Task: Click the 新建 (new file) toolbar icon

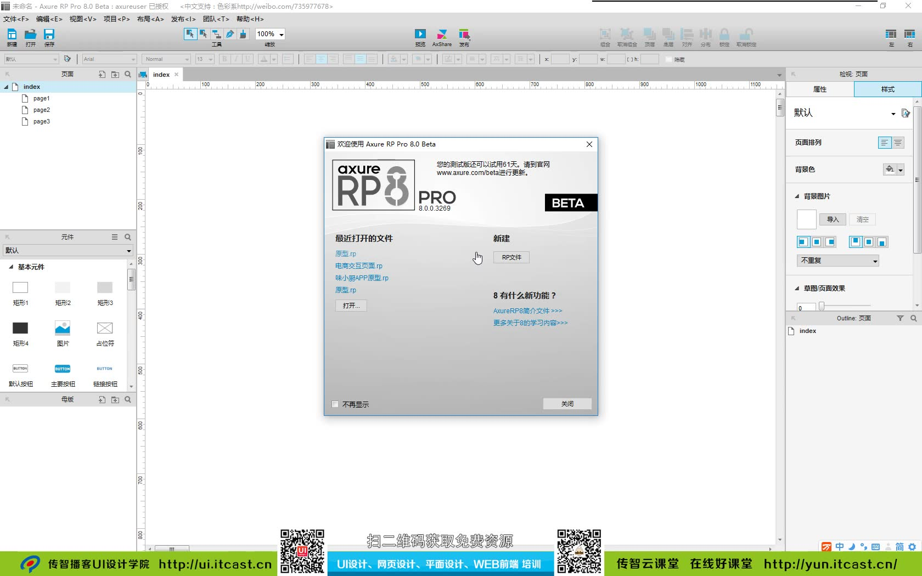Action: (12, 35)
